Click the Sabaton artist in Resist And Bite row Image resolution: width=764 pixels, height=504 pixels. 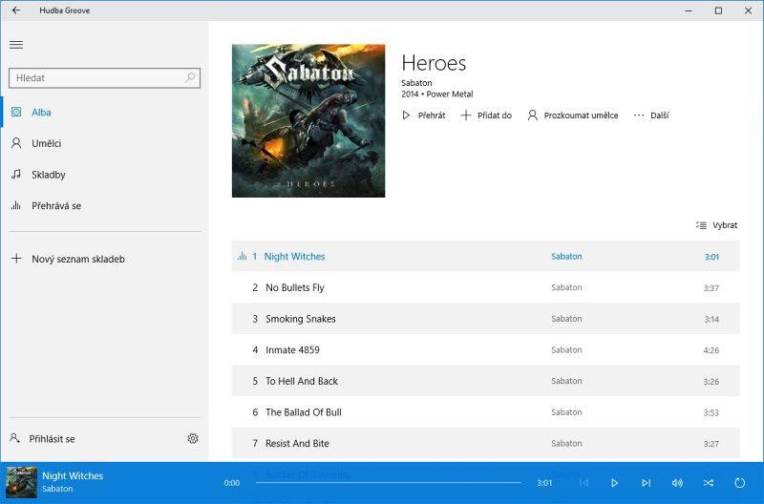click(x=566, y=443)
